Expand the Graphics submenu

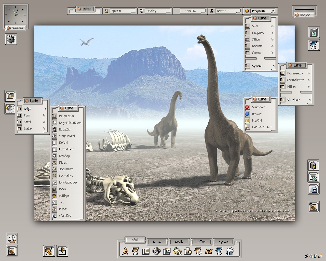click(x=260, y=33)
